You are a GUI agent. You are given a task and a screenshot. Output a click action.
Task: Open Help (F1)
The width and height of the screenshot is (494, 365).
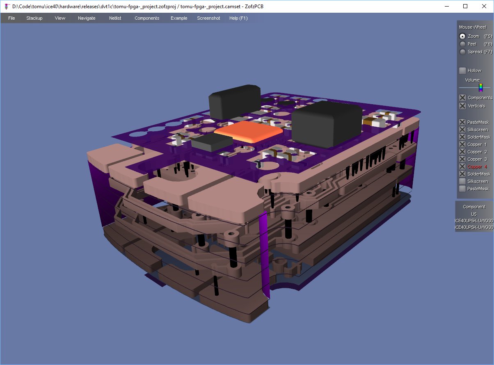click(238, 18)
